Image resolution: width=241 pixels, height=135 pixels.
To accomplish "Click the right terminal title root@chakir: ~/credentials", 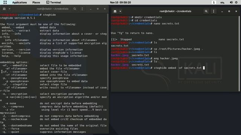I will pyautogui.click(x=175, y=11).
